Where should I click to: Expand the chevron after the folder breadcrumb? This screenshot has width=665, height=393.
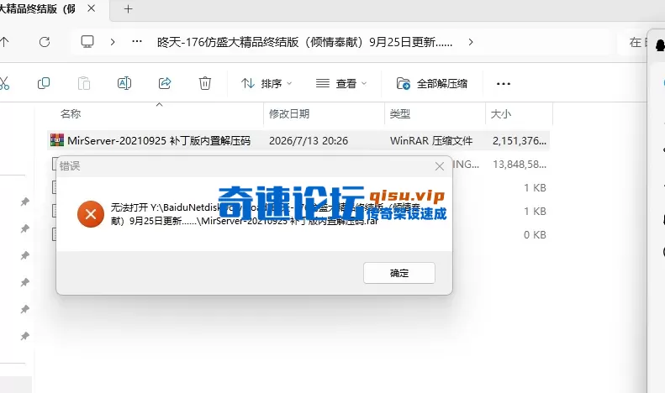(x=471, y=42)
